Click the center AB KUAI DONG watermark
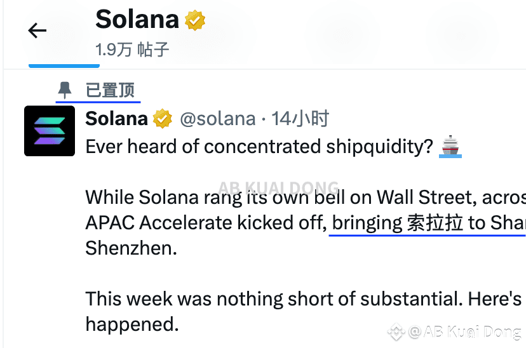Viewport: 526px width, 348px height. pyautogui.click(x=279, y=188)
